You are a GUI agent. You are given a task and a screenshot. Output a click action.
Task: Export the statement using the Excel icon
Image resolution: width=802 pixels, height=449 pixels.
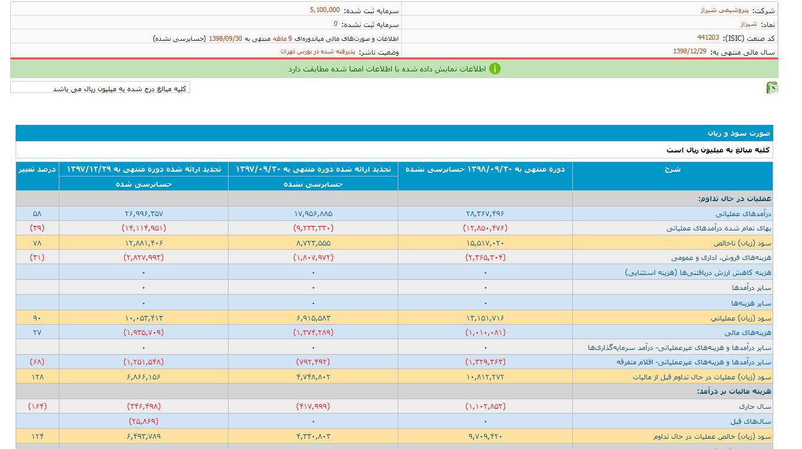point(772,88)
